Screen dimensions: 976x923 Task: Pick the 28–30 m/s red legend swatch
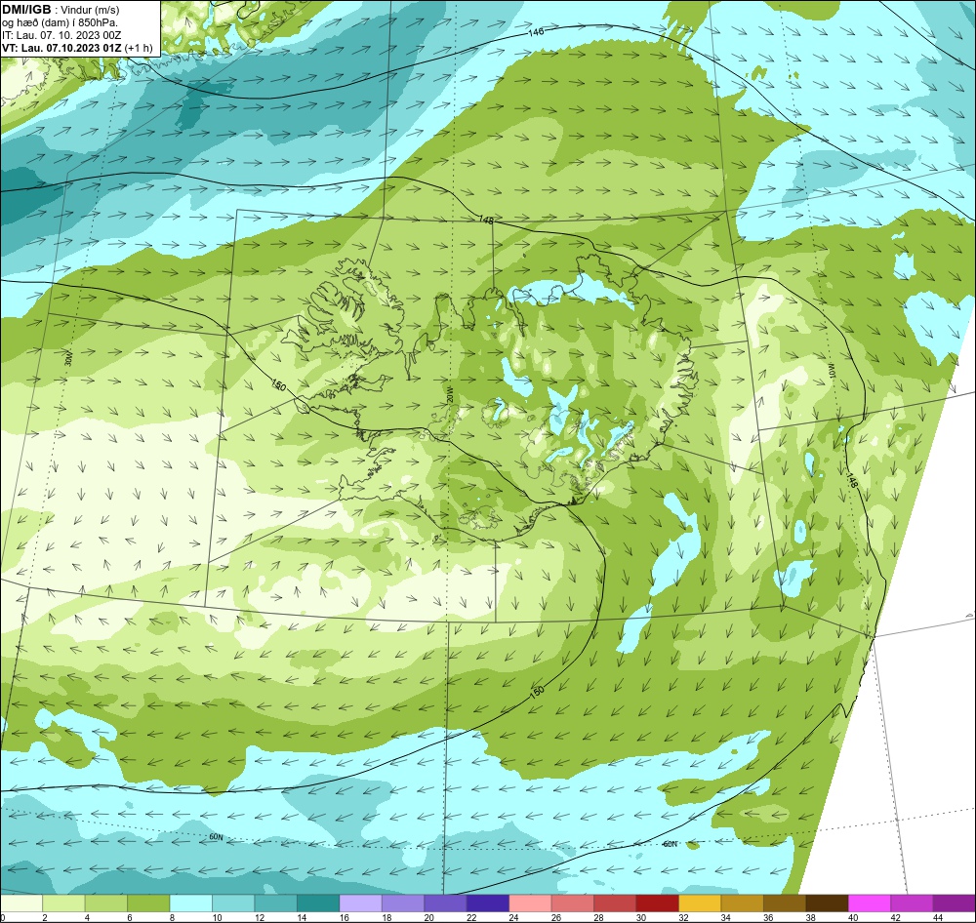tap(615, 903)
